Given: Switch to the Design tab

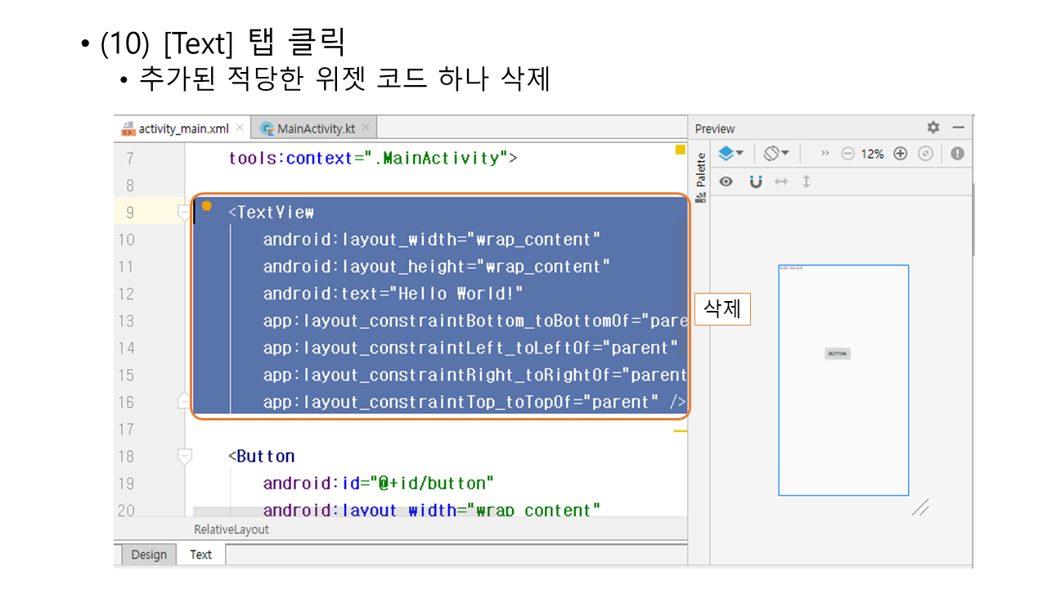Looking at the screenshot, I should (148, 555).
